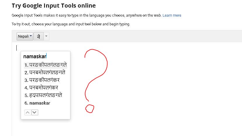Pick suggestion 6 namaskar
The image size is (242, 136).
tap(37, 103)
